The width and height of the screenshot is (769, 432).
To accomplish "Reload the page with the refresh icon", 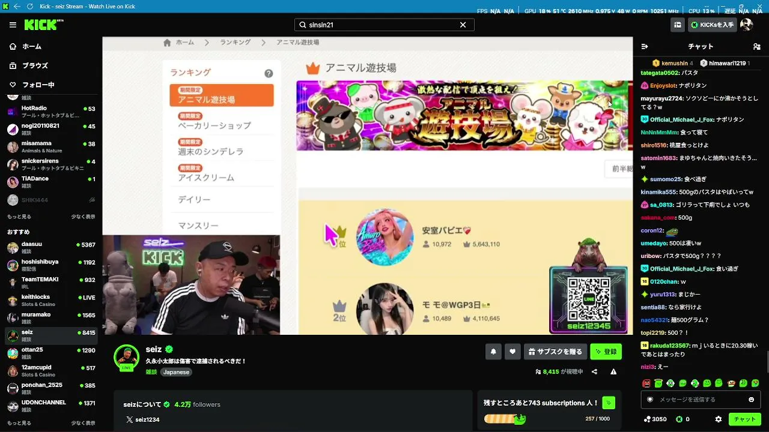I will (x=30, y=7).
